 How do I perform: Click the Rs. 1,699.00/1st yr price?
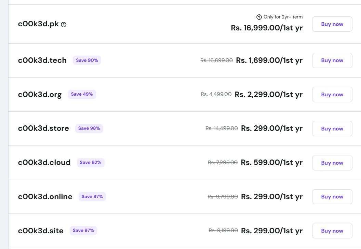[x=269, y=60]
